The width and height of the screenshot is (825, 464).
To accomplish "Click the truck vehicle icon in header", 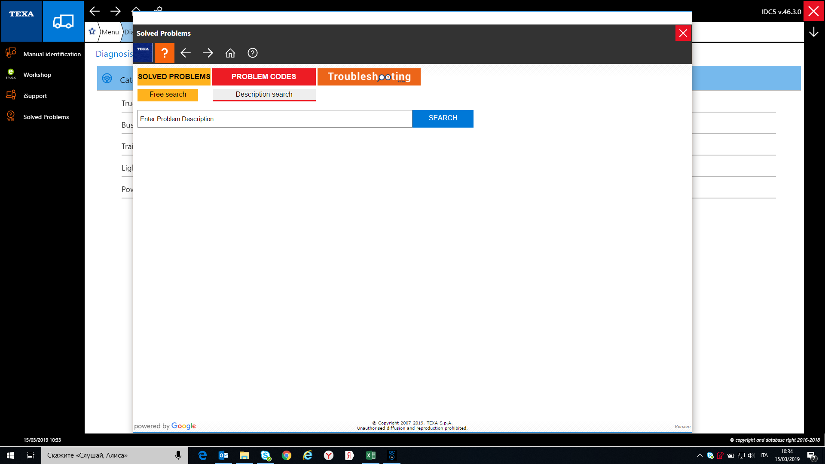I will (63, 21).
